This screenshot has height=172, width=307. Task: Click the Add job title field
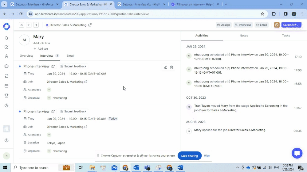pos(42,43)
